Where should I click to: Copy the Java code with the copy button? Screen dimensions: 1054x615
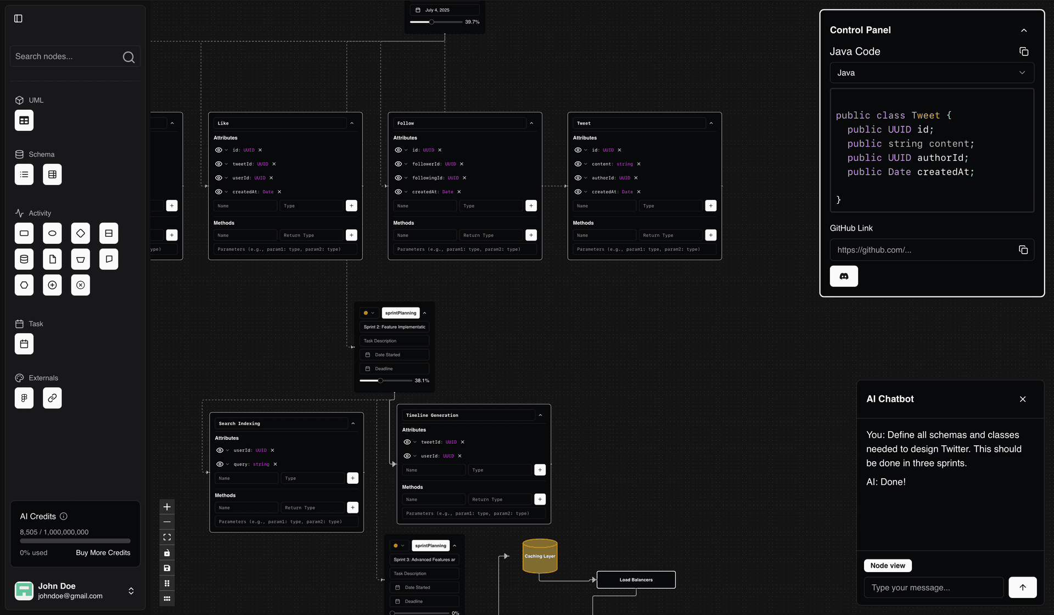[x=1024, y=51]
